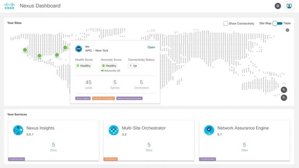Click the Nexus Dashboard title
This screenshot has width=299, height=168.
click(x=40, y=6)
